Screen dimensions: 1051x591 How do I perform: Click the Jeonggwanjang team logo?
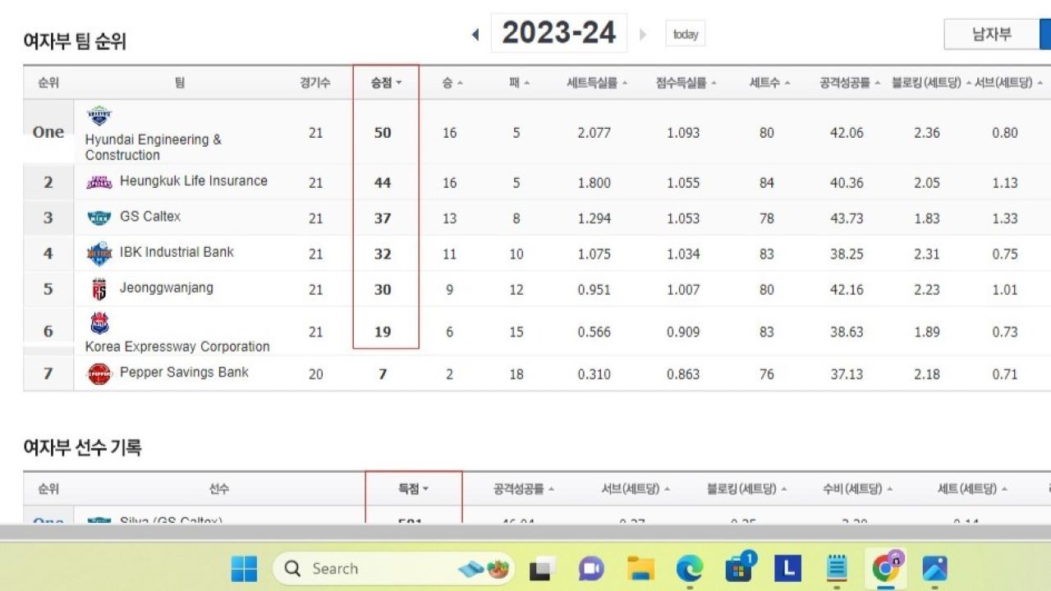[x=99, y=289]
